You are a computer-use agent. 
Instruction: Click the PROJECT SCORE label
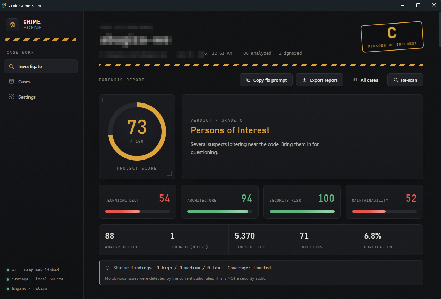click(x=137, y=168)
